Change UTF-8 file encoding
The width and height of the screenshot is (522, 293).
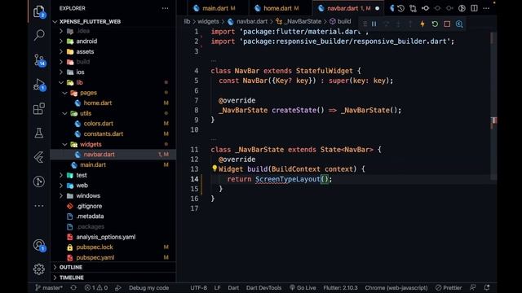tap(198, 287)
